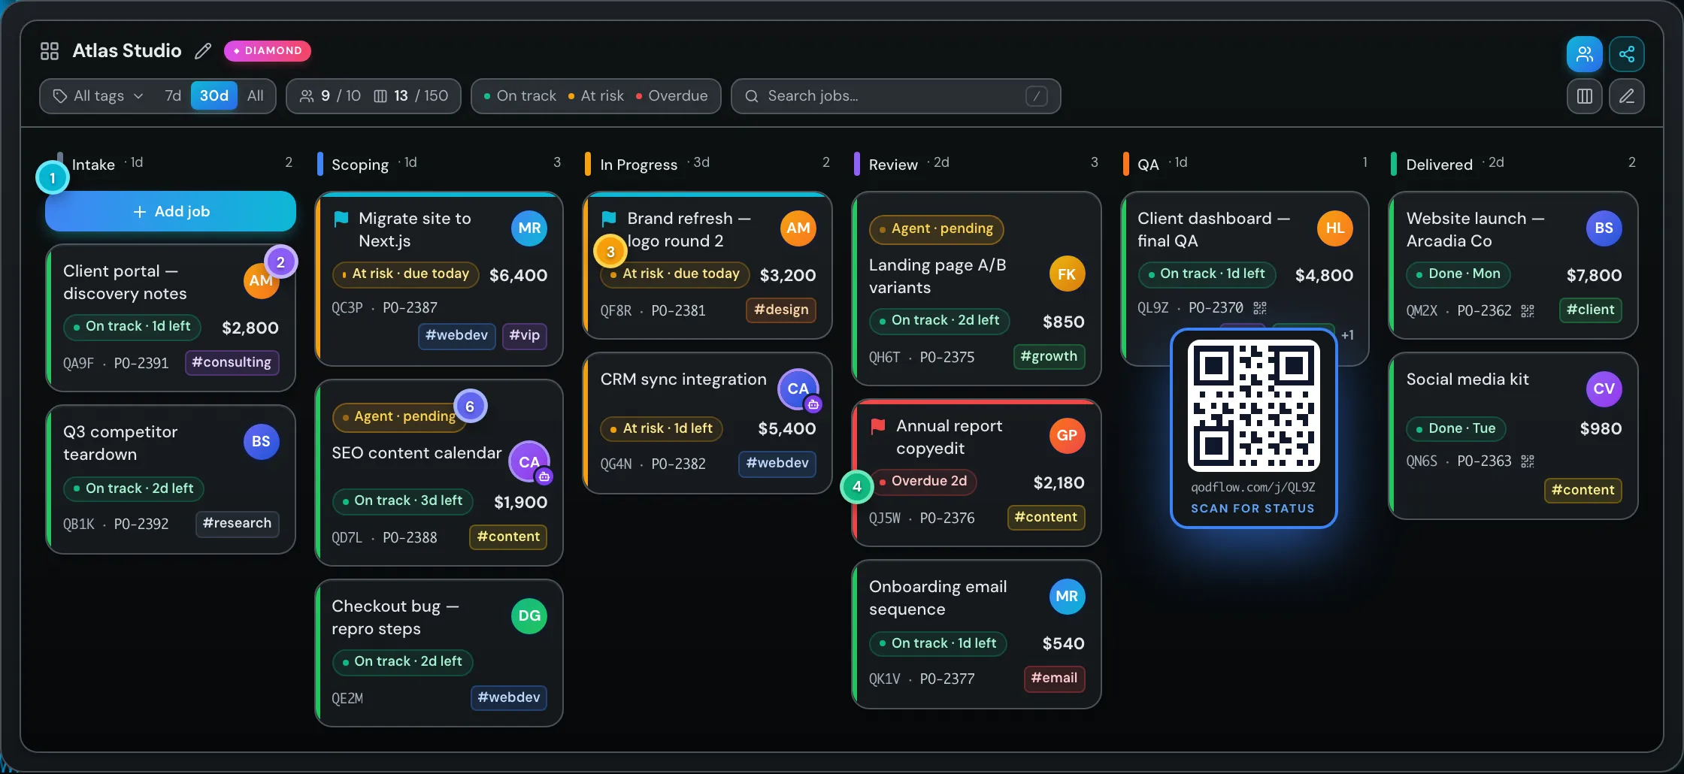Open the team members panel icon
Screen dimensions: 1684x774
tap(1584, 54)
